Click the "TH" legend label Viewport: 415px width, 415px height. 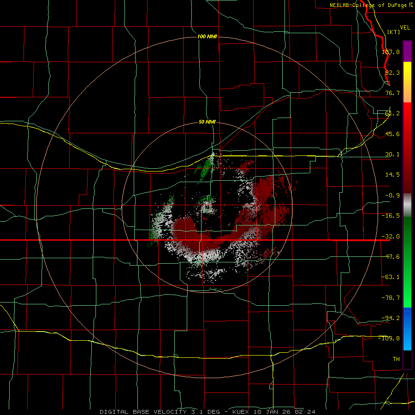tap(396, 359)
